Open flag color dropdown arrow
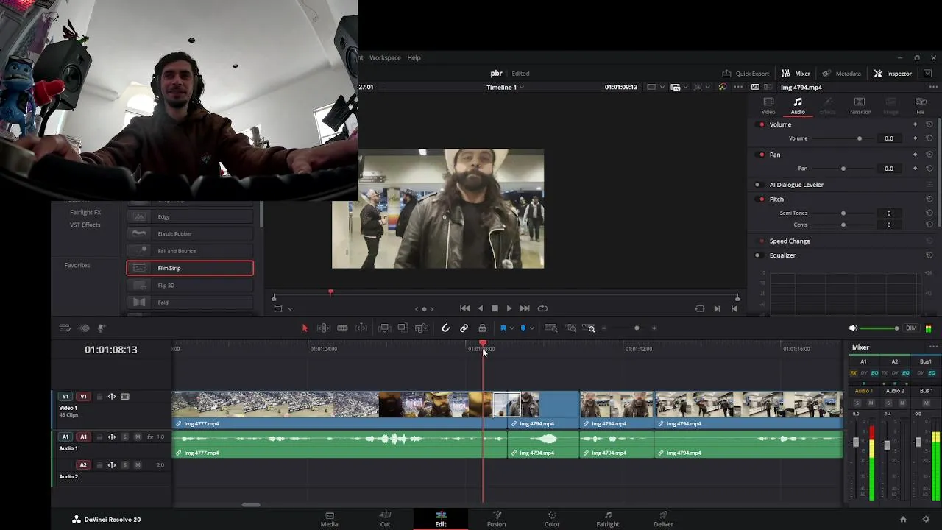The image size is (942, 530). [512, 328]
